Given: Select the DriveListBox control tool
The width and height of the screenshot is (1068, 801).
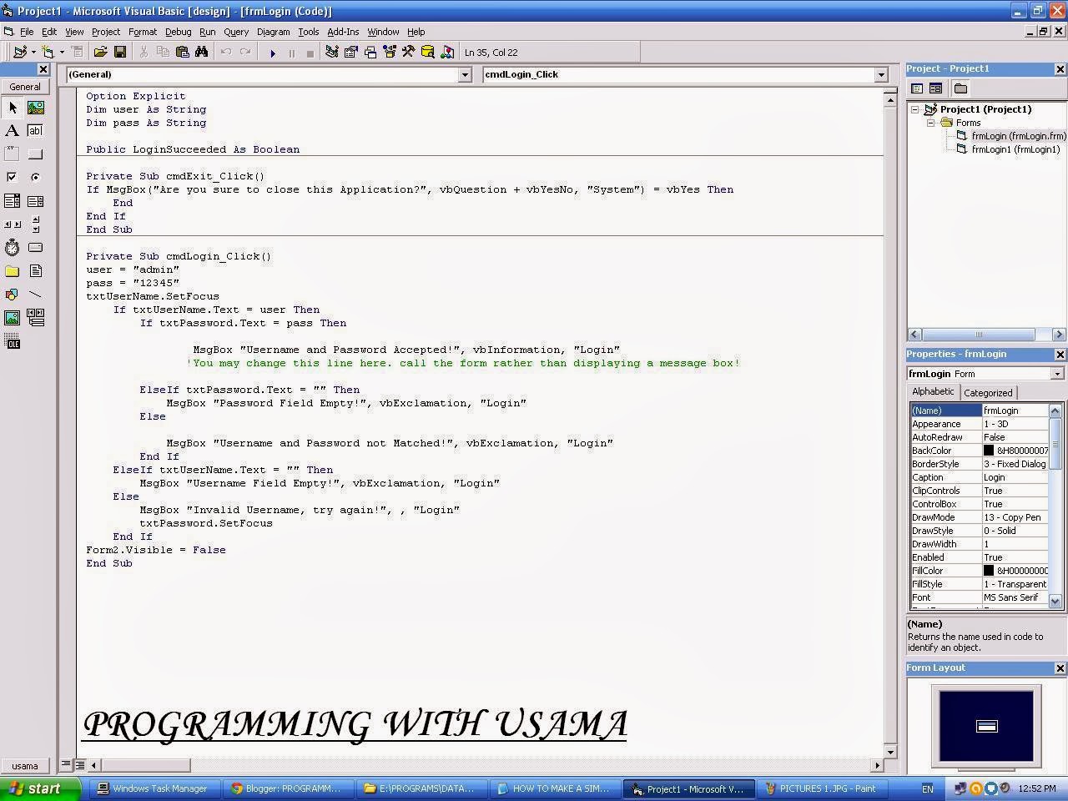Looking at the screenshot, I should 35,248.
